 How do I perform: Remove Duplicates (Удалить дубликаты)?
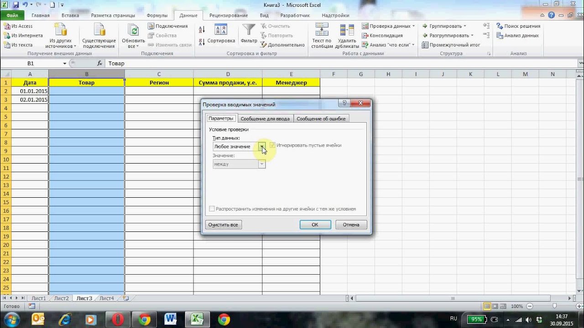tap(347, 36)
